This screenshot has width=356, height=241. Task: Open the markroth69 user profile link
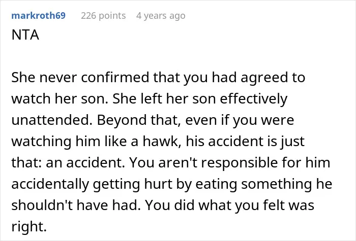(x=38, y=16)
